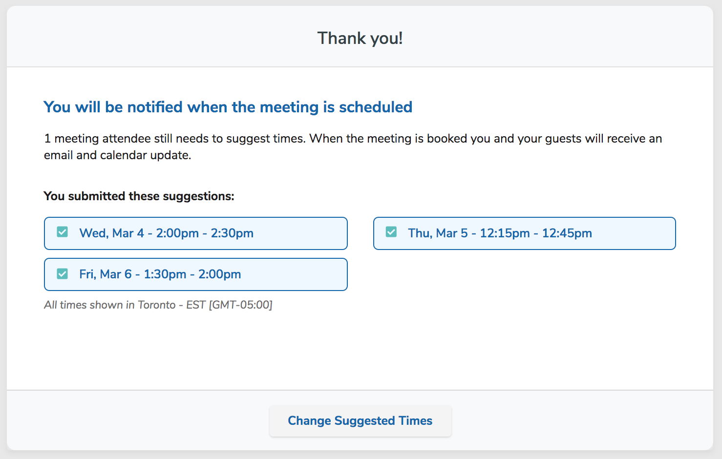This screenshot has height=459, width=722.
Task: Click the blue 'You will be notified' heading
Action: pos(228,107)
